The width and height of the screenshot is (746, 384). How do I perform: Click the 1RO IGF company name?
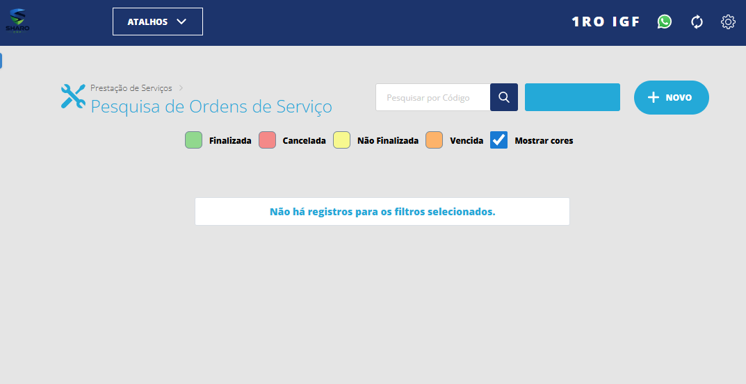[606, 22]
